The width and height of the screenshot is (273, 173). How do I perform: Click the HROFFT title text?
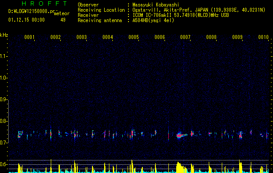click(44, 3)
